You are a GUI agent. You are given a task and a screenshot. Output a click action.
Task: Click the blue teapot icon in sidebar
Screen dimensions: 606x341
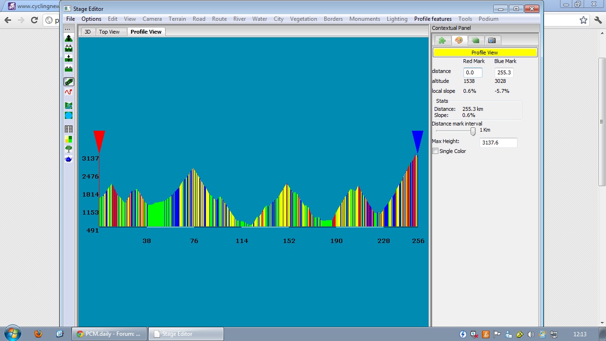(69, 159)
